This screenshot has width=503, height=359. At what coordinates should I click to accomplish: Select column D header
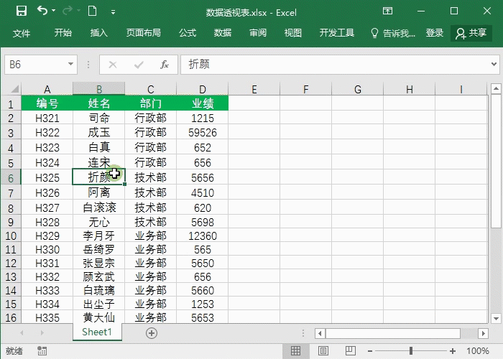(x=203, y=89)
